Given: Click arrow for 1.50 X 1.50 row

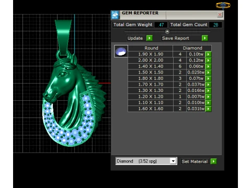Looking at the screenshot, I should (208, 72).
